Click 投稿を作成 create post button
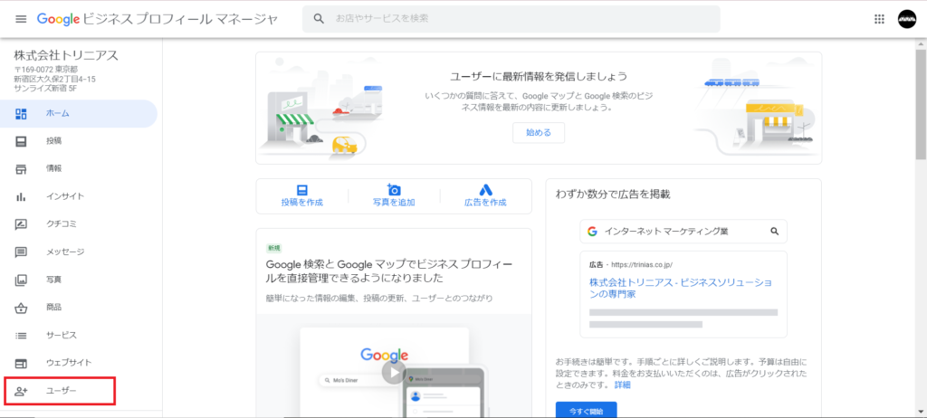 click(x=302, y=196)
